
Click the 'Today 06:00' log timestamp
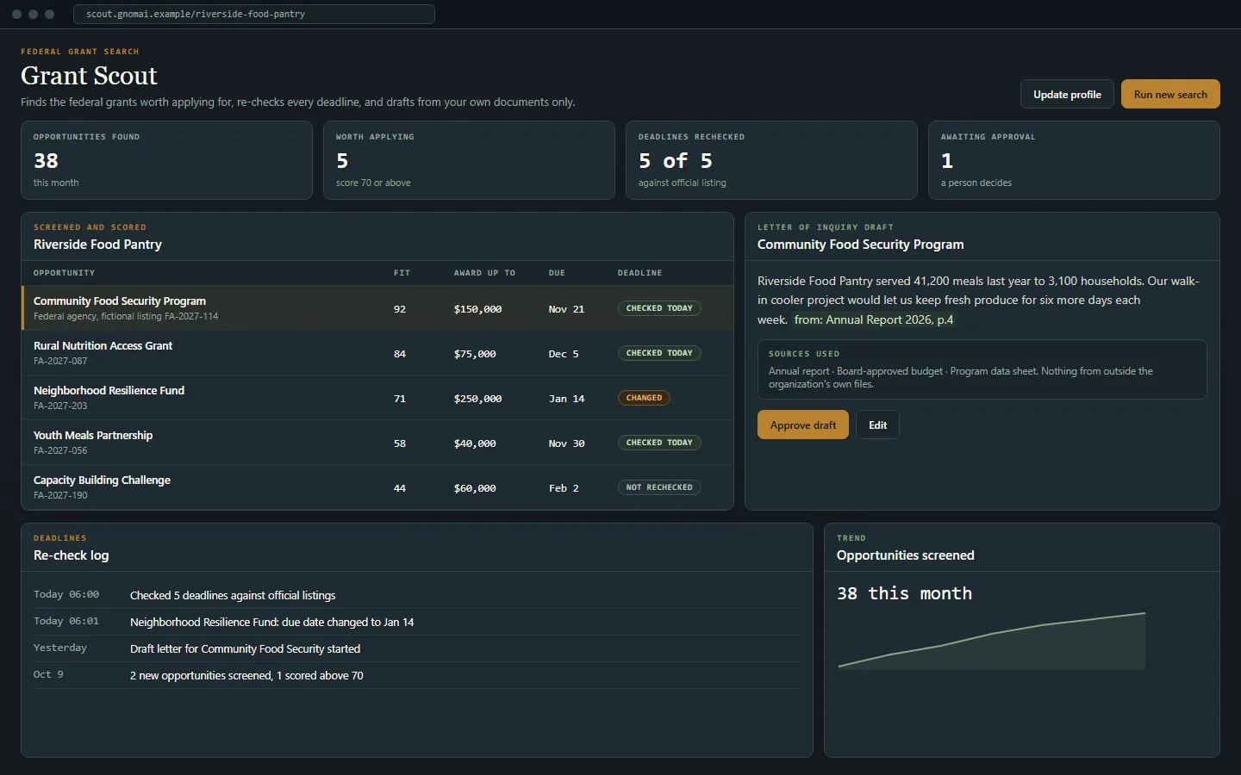coord(66,594)
